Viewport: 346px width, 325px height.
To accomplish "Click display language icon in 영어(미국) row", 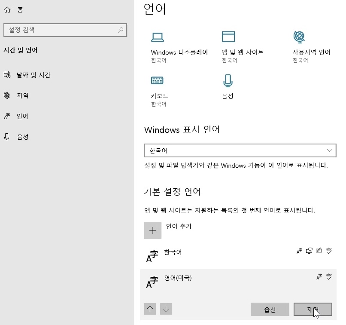I will (319, 276).
